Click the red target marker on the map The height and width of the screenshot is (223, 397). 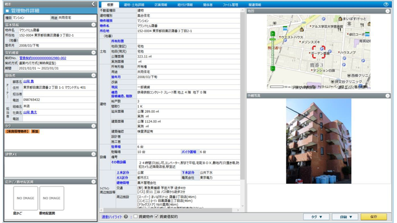coord(318,52)
